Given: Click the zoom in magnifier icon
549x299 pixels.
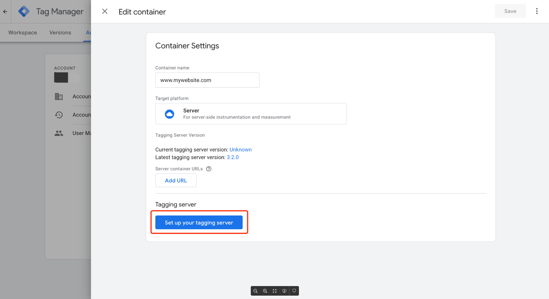Looking at the screenshot, I should [265, 291].
